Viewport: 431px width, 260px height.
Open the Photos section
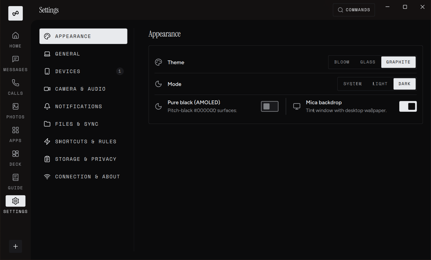(x=16, y=111)
